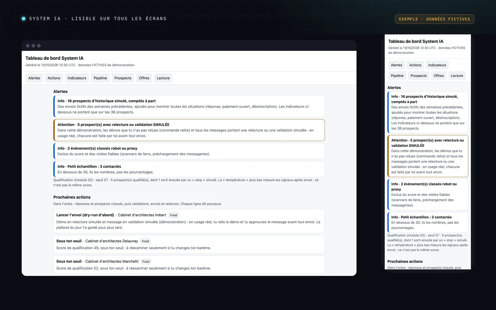This screenshot has width=496, height=310.
Task: Tap the robot ou proxy alert in mobile preview
Action: [428, 194]
